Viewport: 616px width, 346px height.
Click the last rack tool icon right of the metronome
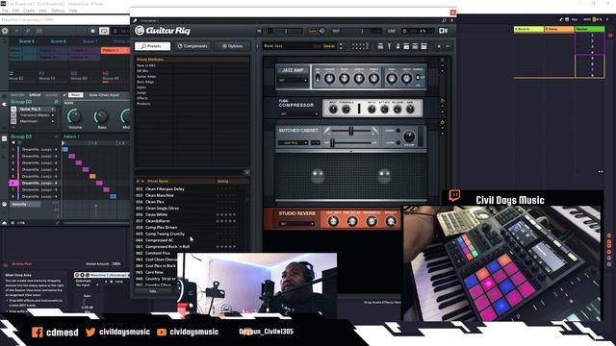pyautogui.click(x=423, y=46)
